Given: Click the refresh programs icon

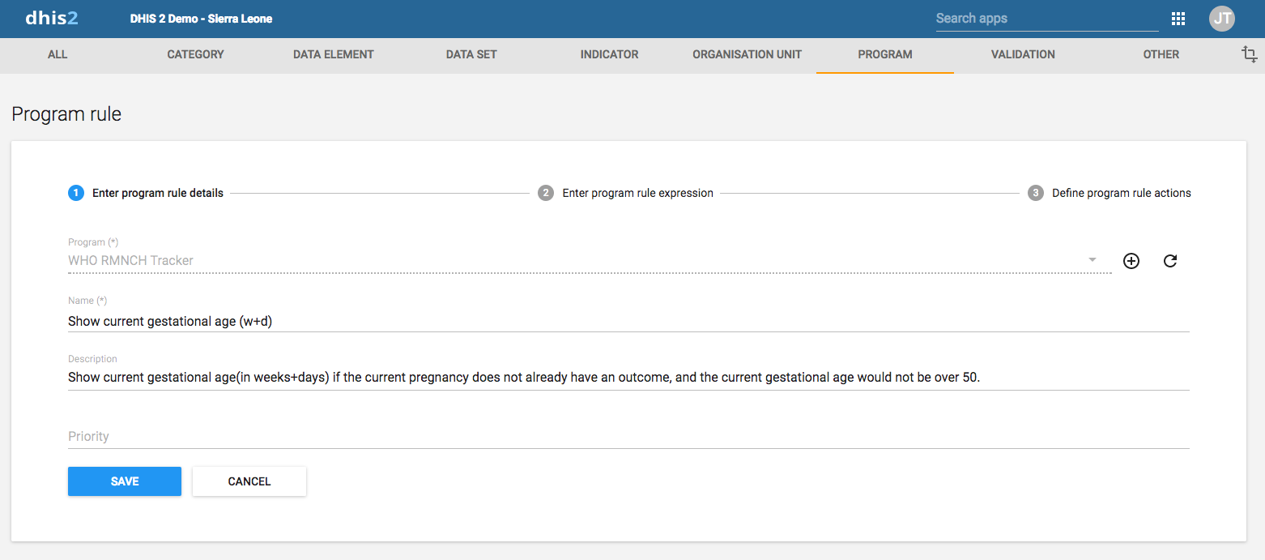Looking at the screenshot, I should pyautogui.click(x=1170, y=261).
